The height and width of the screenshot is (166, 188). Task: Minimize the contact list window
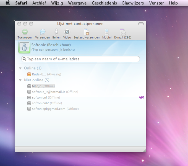[25, 24]
